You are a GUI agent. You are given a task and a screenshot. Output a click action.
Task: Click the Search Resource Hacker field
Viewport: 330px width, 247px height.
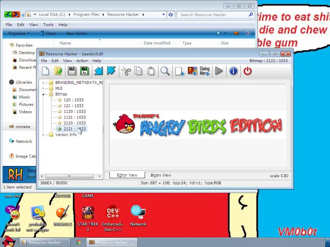pos(215,14)
